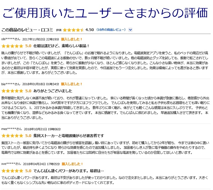This screenshot has width=213, height=190.
Task: Click the five stars on obi's review
Action: pos(12,46)
